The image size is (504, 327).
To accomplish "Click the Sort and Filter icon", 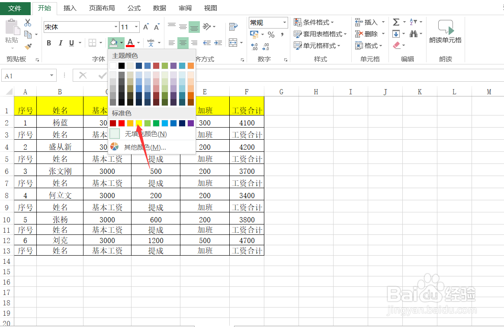I will point(413,22).
